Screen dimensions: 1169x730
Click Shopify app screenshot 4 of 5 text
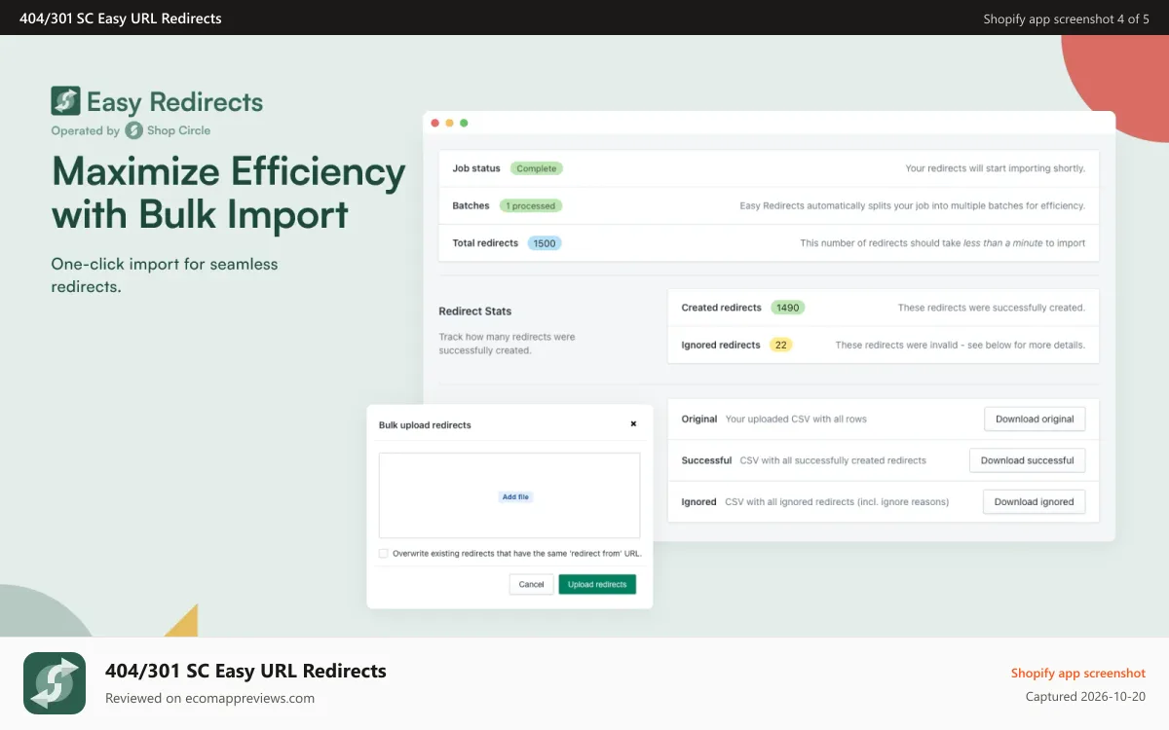(x=1067, y=18)
